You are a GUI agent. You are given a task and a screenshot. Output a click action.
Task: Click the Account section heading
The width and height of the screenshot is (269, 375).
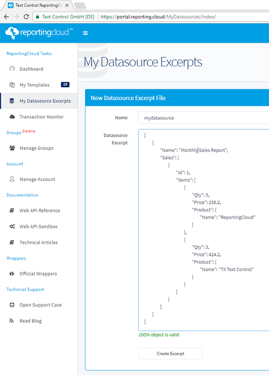pos(15,164)
